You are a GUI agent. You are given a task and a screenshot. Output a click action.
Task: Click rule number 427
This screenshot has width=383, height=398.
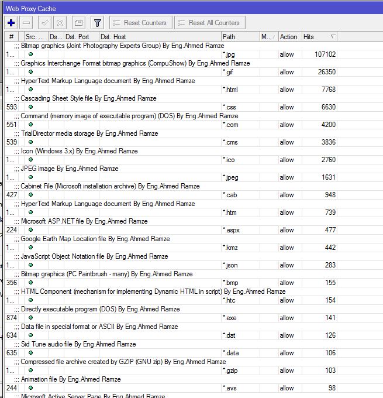click(12, 195)
